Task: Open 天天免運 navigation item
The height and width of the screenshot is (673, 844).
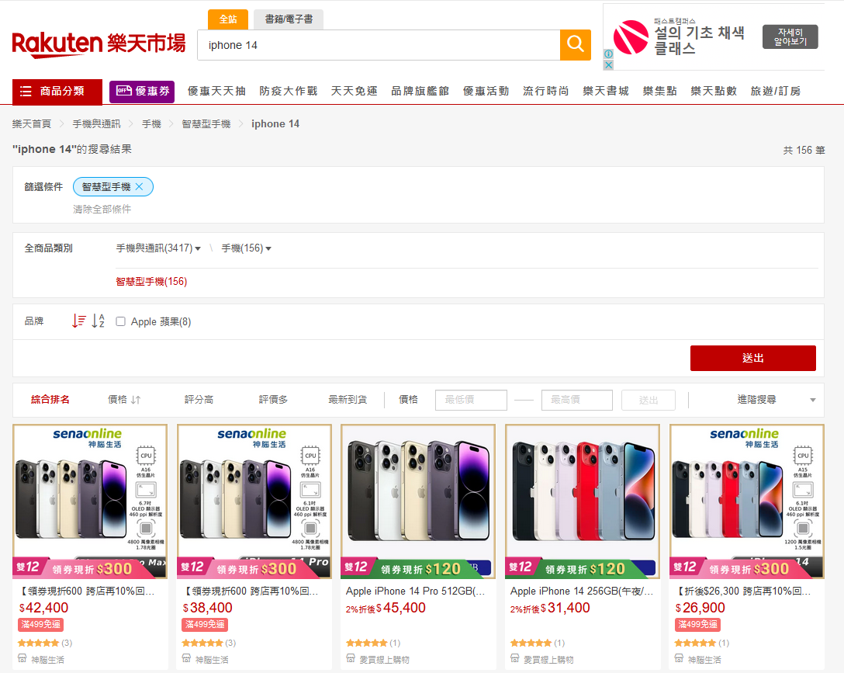Action: [355, 91]
